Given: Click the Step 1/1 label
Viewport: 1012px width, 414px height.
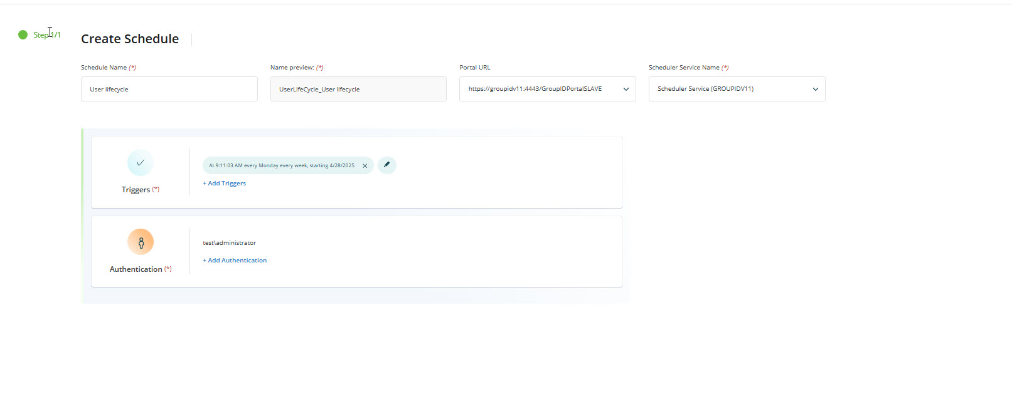Looking at the screenshot, I should pos(47,34).
